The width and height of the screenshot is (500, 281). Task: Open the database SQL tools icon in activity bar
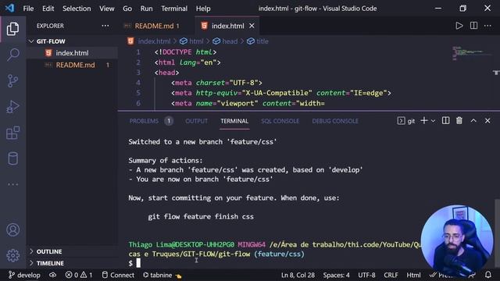12,158
